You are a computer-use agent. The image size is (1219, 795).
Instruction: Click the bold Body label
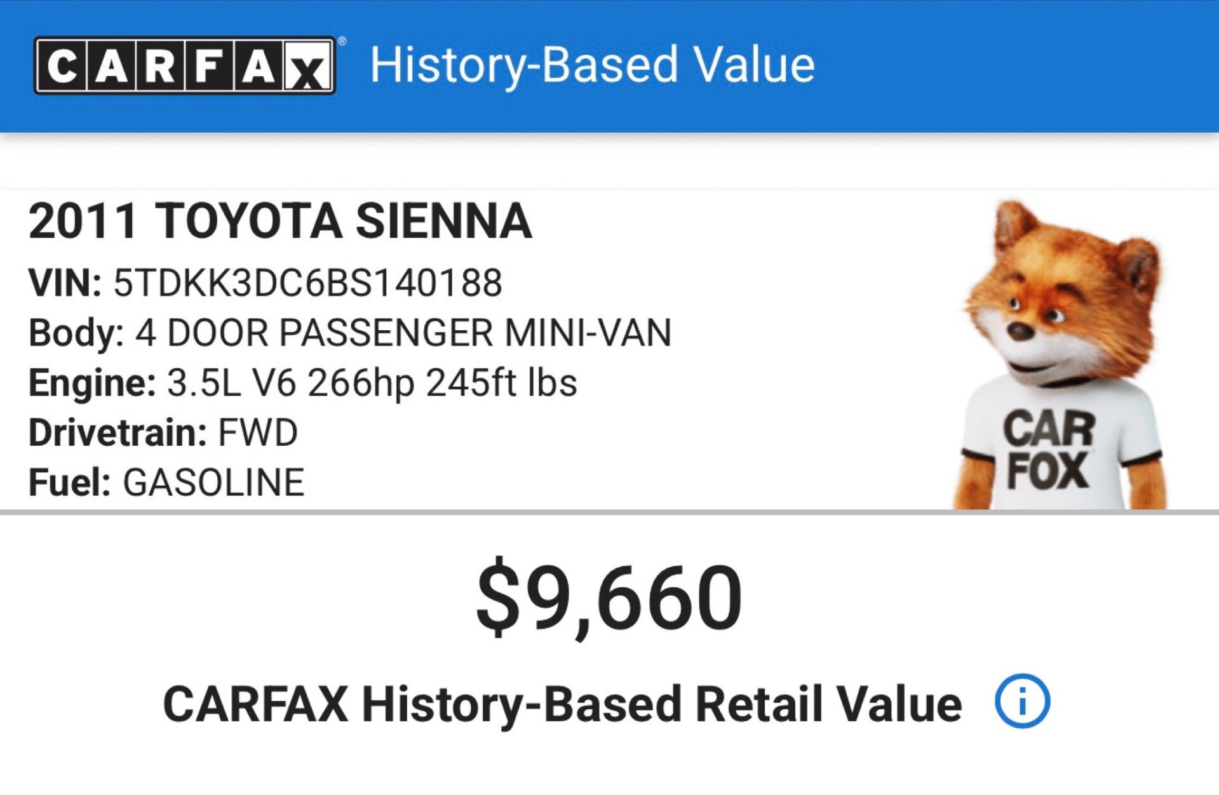pyautogui.click(x=76, y=333)
